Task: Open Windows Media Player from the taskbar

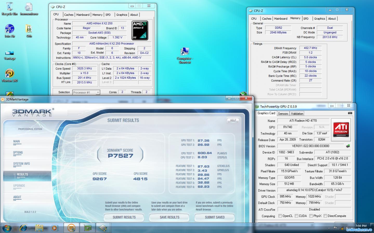Action: coord(55,228)
